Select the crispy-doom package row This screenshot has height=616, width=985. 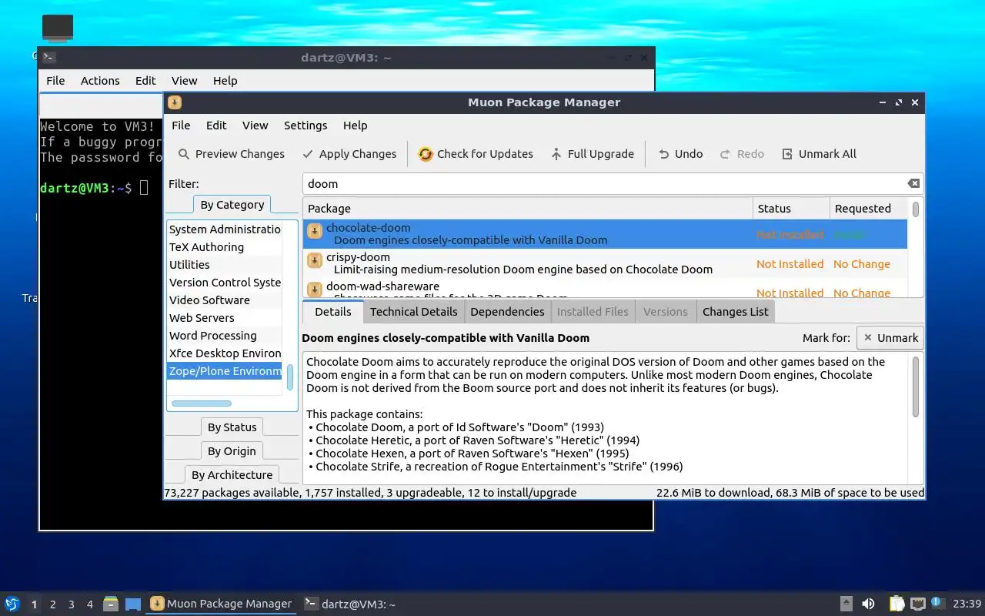(x=606, y=263)
